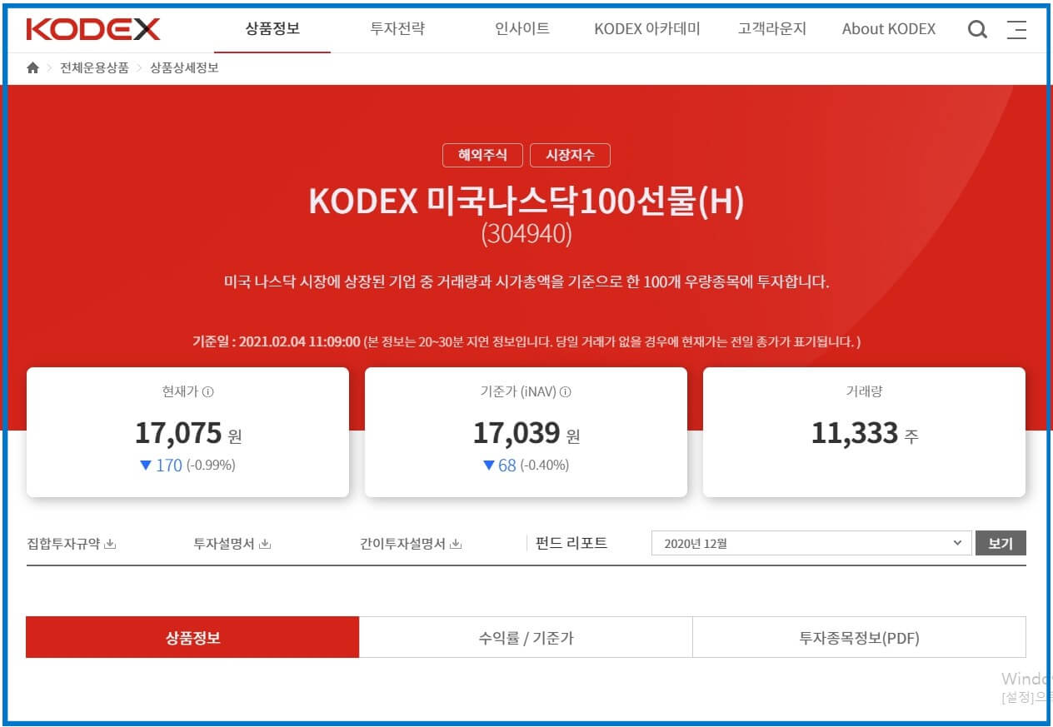Click trading volume value 11,333
The height and width of the screenshot is (727, 1053).
(855, 433)
